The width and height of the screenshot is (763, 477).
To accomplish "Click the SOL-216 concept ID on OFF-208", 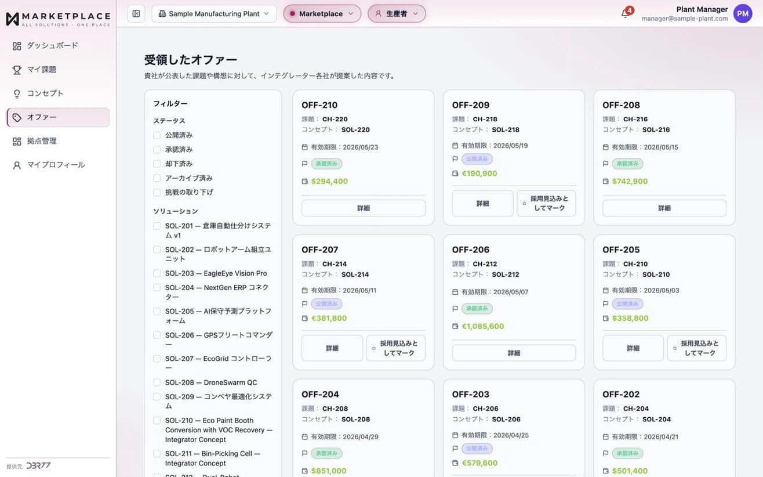I will click(x=656, y=130).
